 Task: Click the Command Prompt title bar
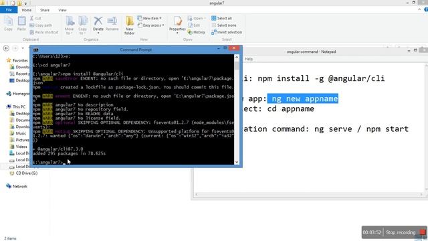point(136,50)
